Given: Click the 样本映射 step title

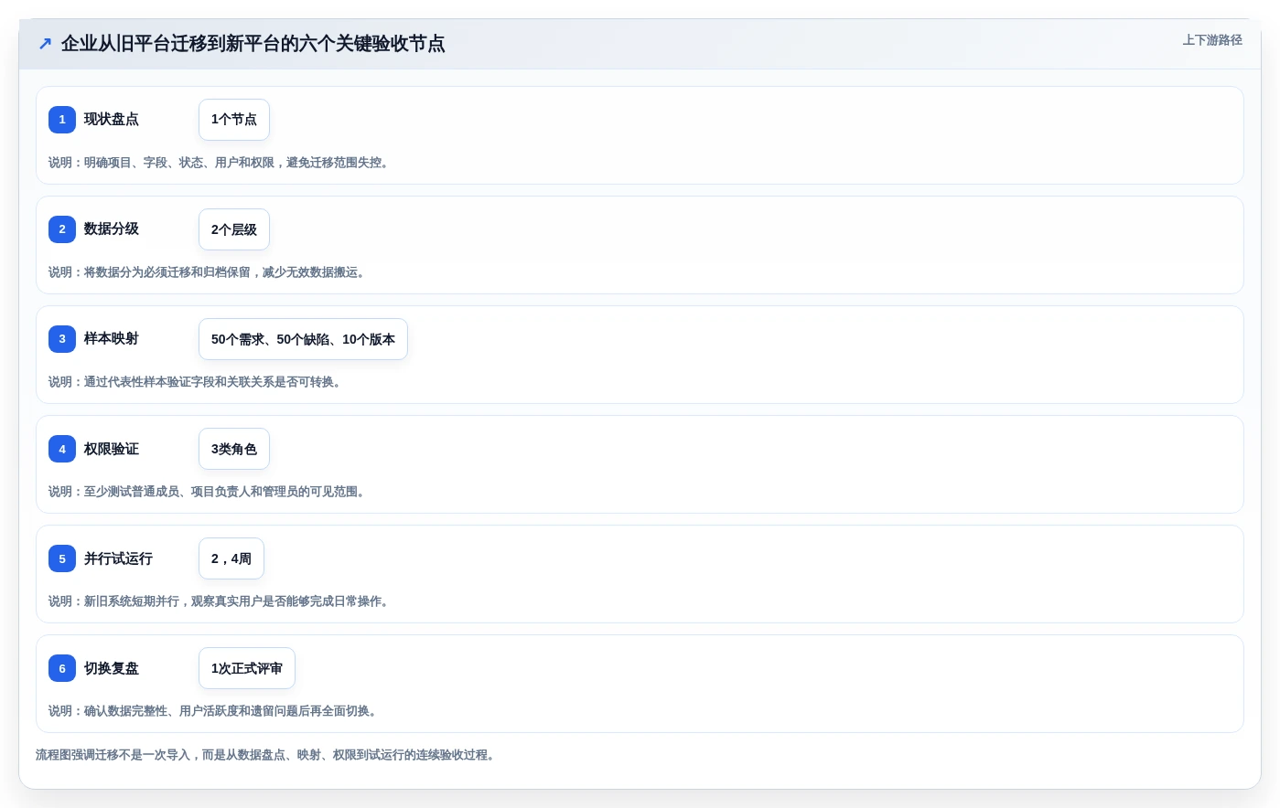Looking at the screenshot, I should click(112, 338).
